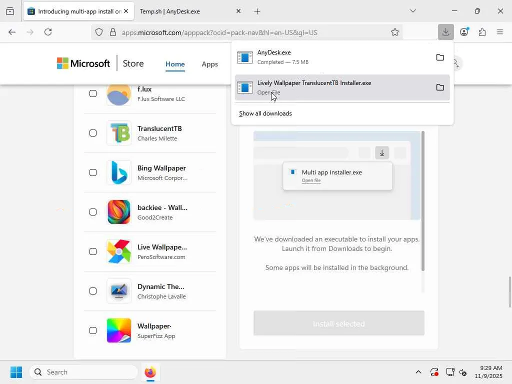Viewport: 512px width, 384px height.
Task: Show hidden tray icons chevron
Action: coord(418,372)
